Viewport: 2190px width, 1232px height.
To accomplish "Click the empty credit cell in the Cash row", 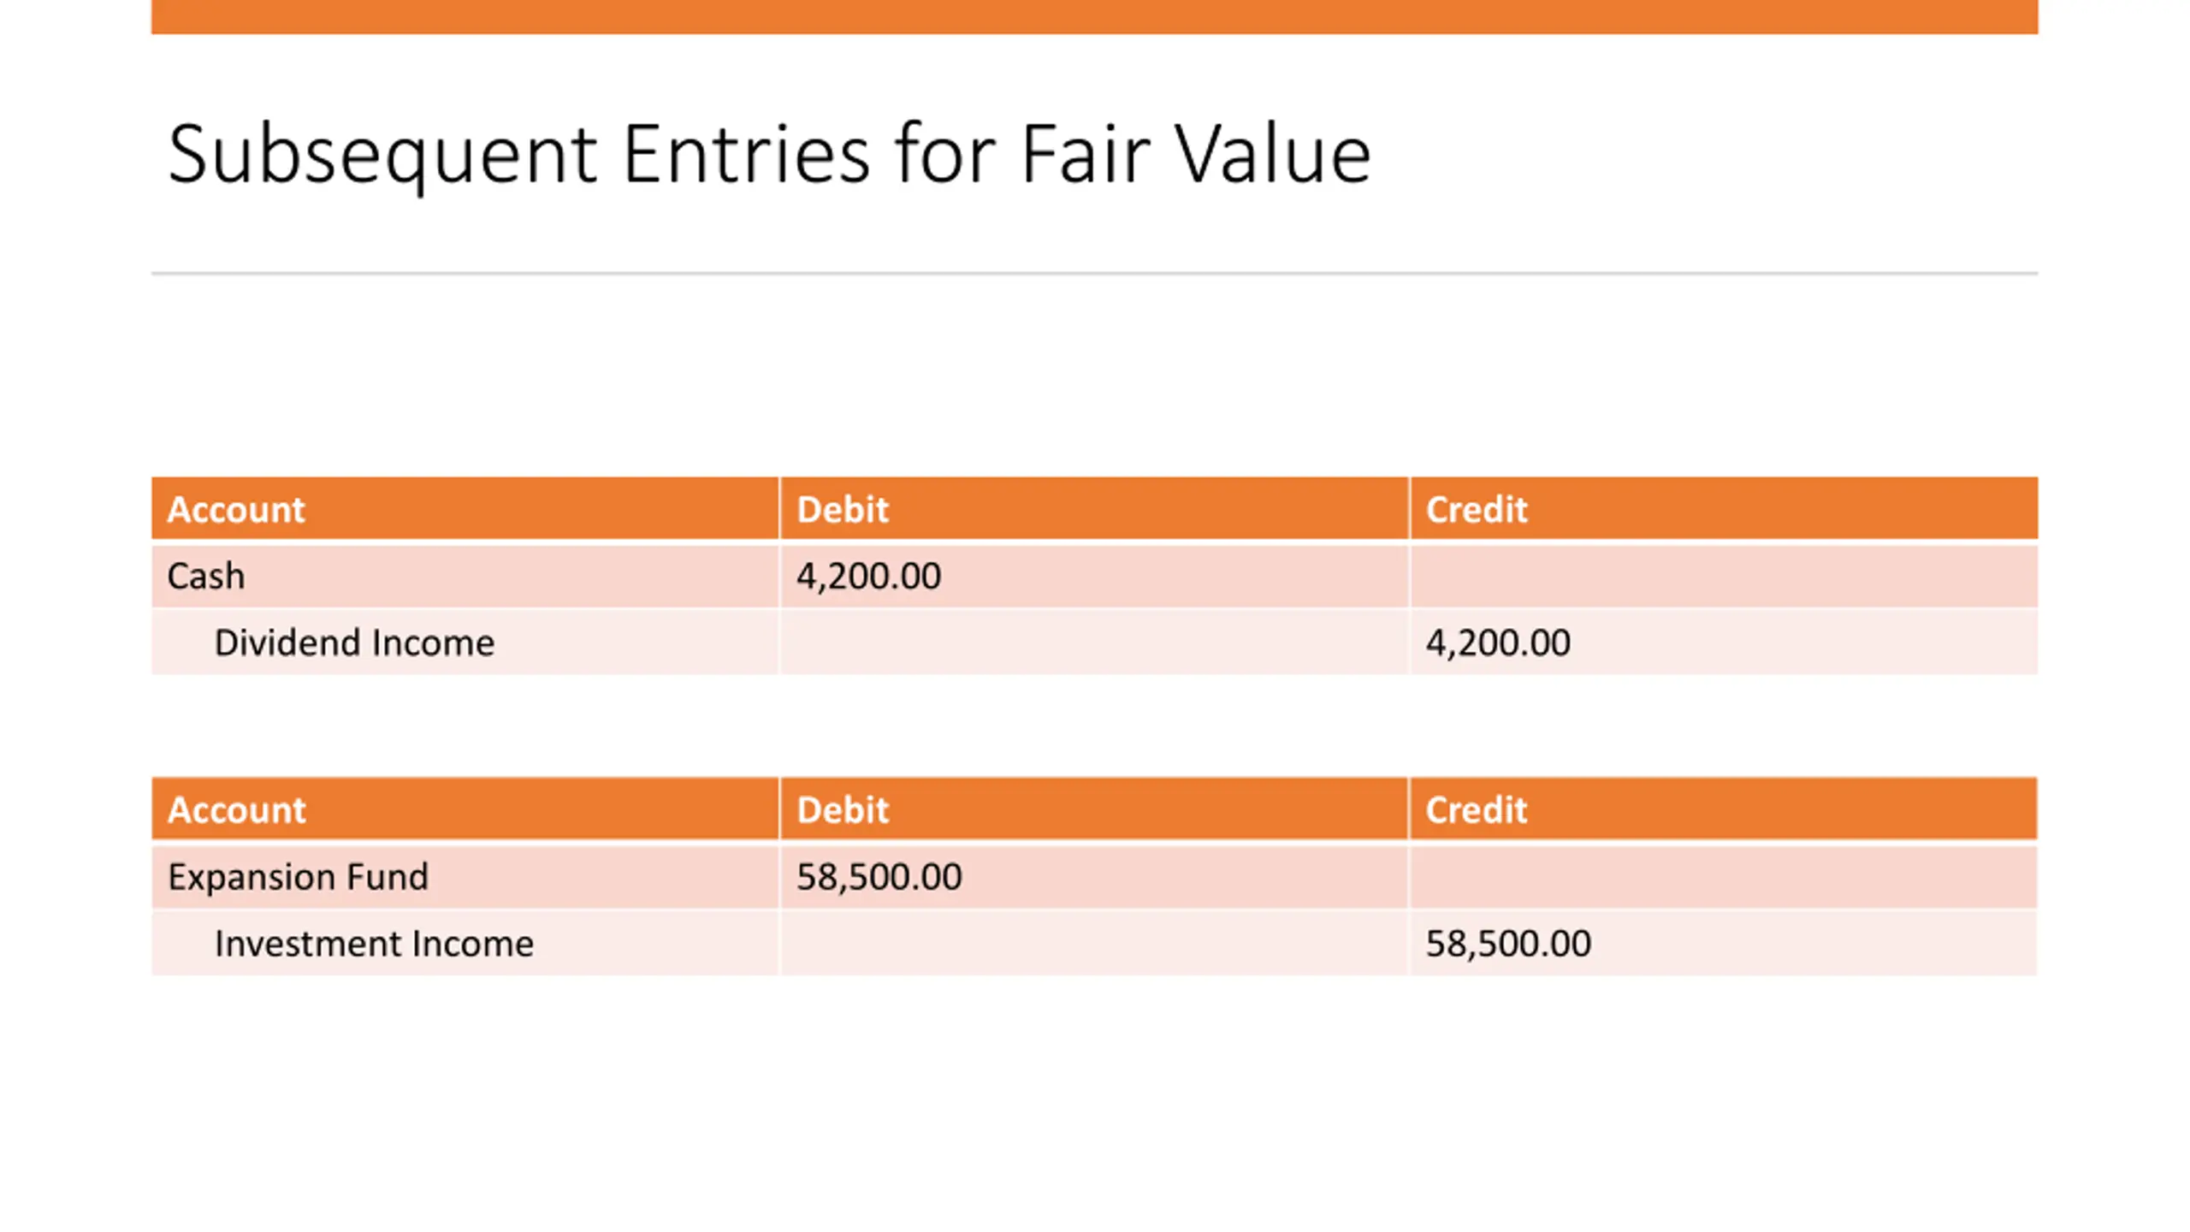I will 1724,576.
